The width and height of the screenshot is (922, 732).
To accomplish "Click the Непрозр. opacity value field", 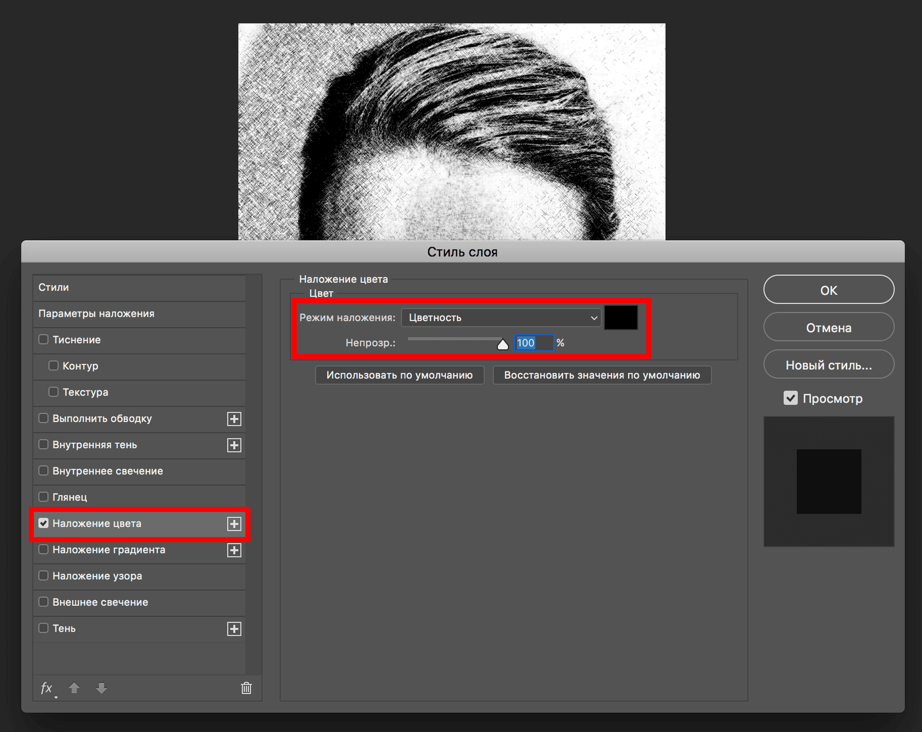I will (533, 343).
